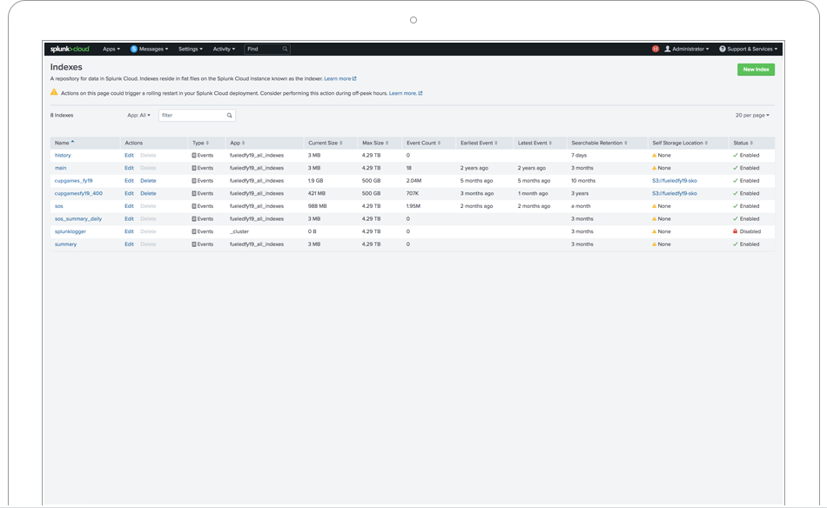
Task: Click the magnifier icon in Find box
Action: pyautogui.click(x=285, y=49)
